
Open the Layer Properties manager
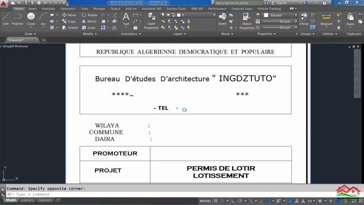[151, 21]
